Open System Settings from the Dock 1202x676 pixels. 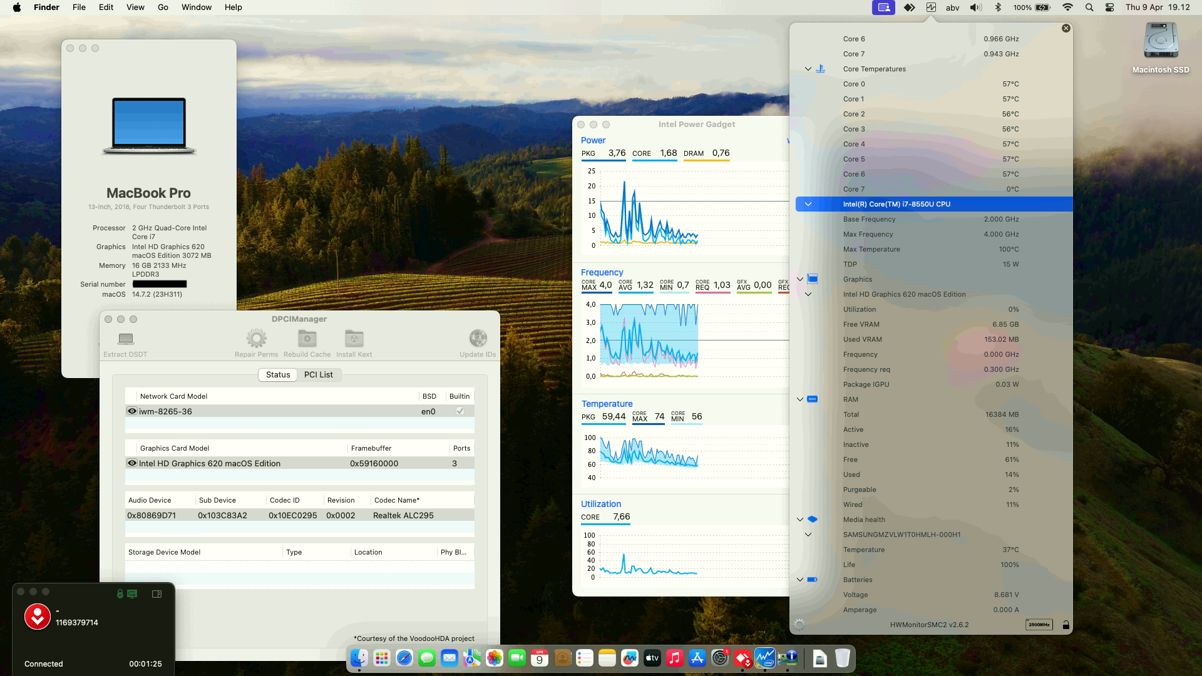(720, 658)
